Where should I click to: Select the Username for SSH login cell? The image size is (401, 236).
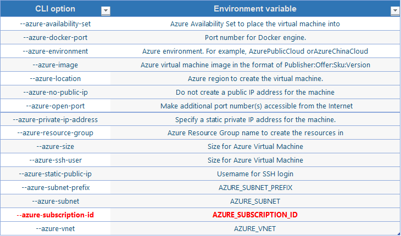255,174
